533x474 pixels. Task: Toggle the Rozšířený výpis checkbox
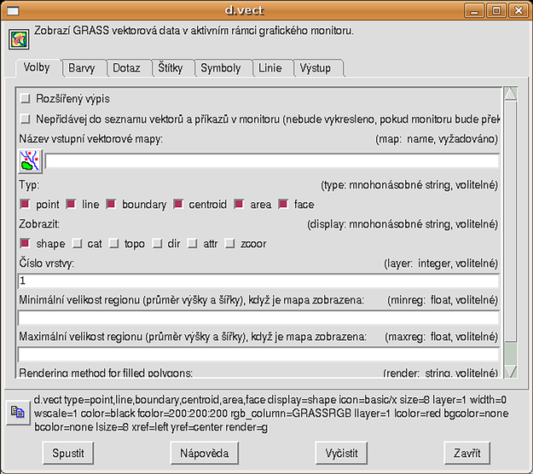tap(25, 99)
